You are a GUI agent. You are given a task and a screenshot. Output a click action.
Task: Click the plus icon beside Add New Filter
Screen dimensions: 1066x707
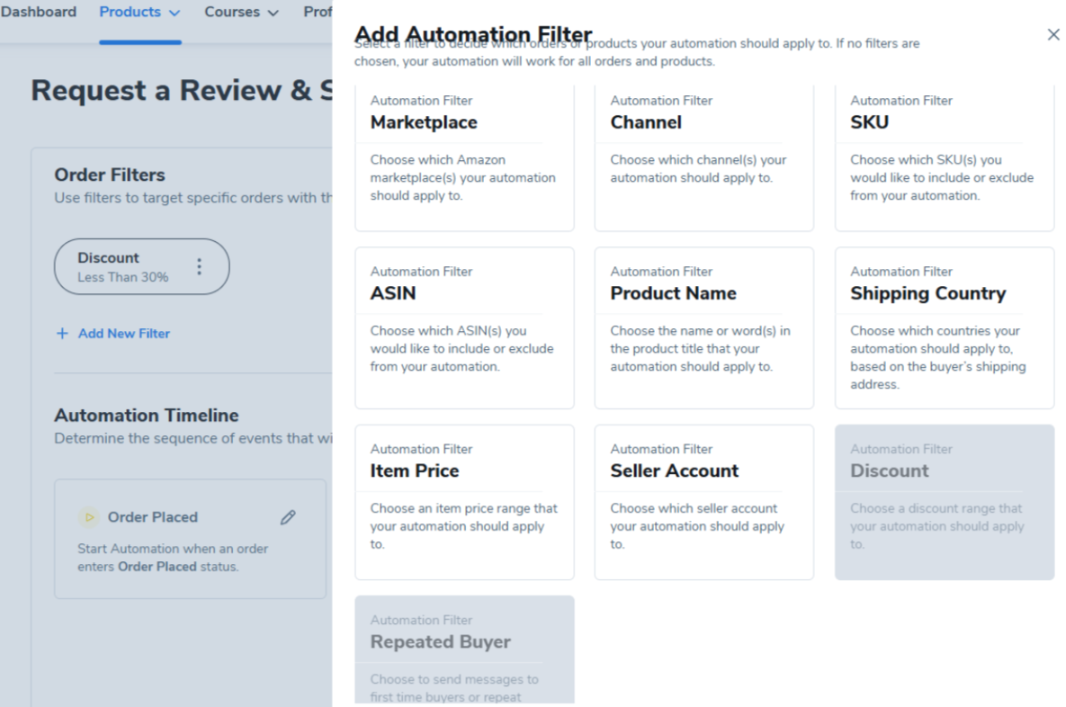[62, 334]
